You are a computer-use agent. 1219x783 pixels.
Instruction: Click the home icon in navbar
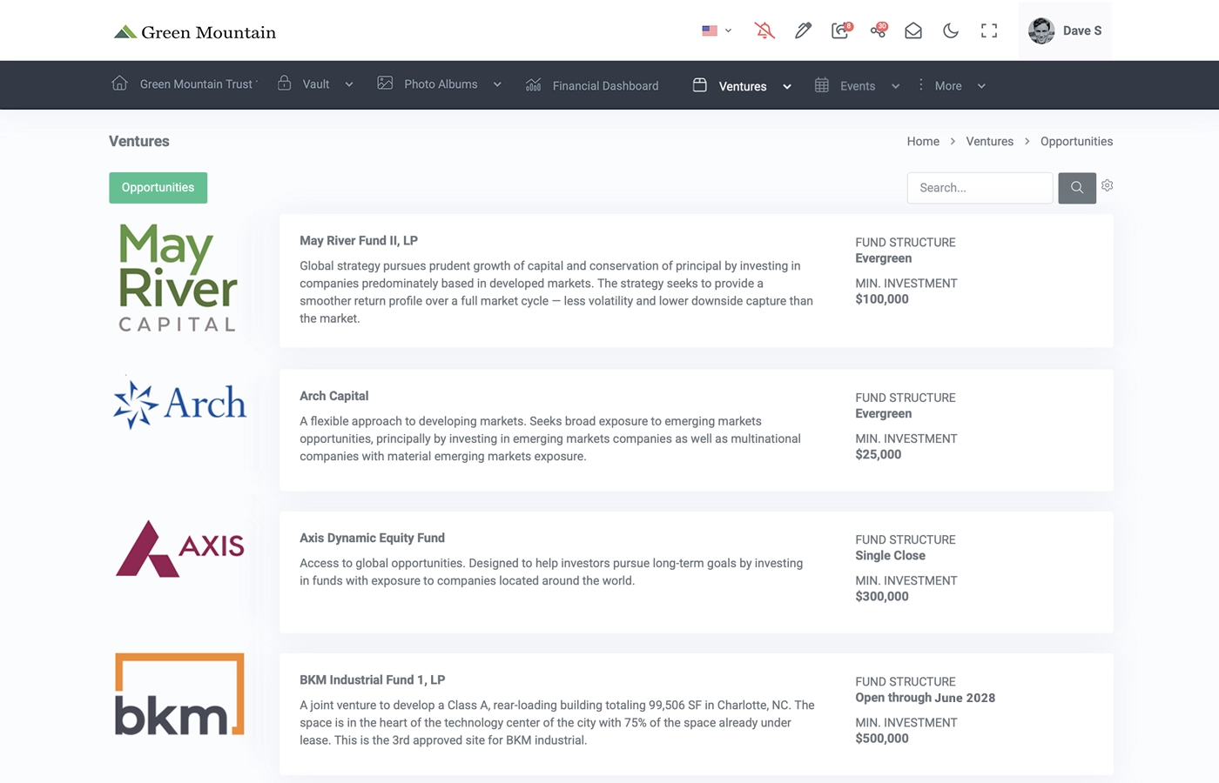pyautogui.click(x=119, y=84)
